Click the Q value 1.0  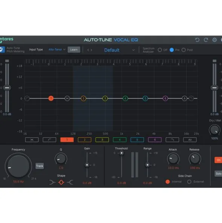[x=61, y=168]
